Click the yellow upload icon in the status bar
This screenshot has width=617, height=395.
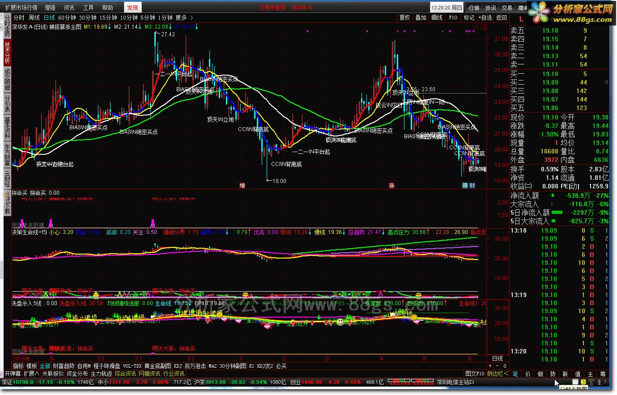coord(583,382)
